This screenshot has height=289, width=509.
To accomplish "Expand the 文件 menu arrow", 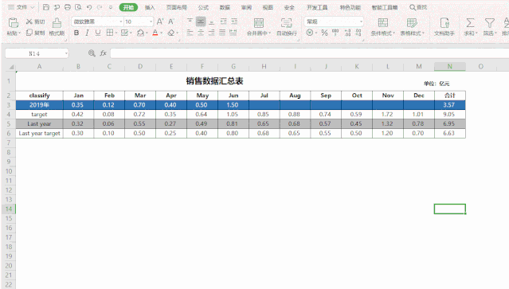I will pyautogui.click(x=33, y=7).
